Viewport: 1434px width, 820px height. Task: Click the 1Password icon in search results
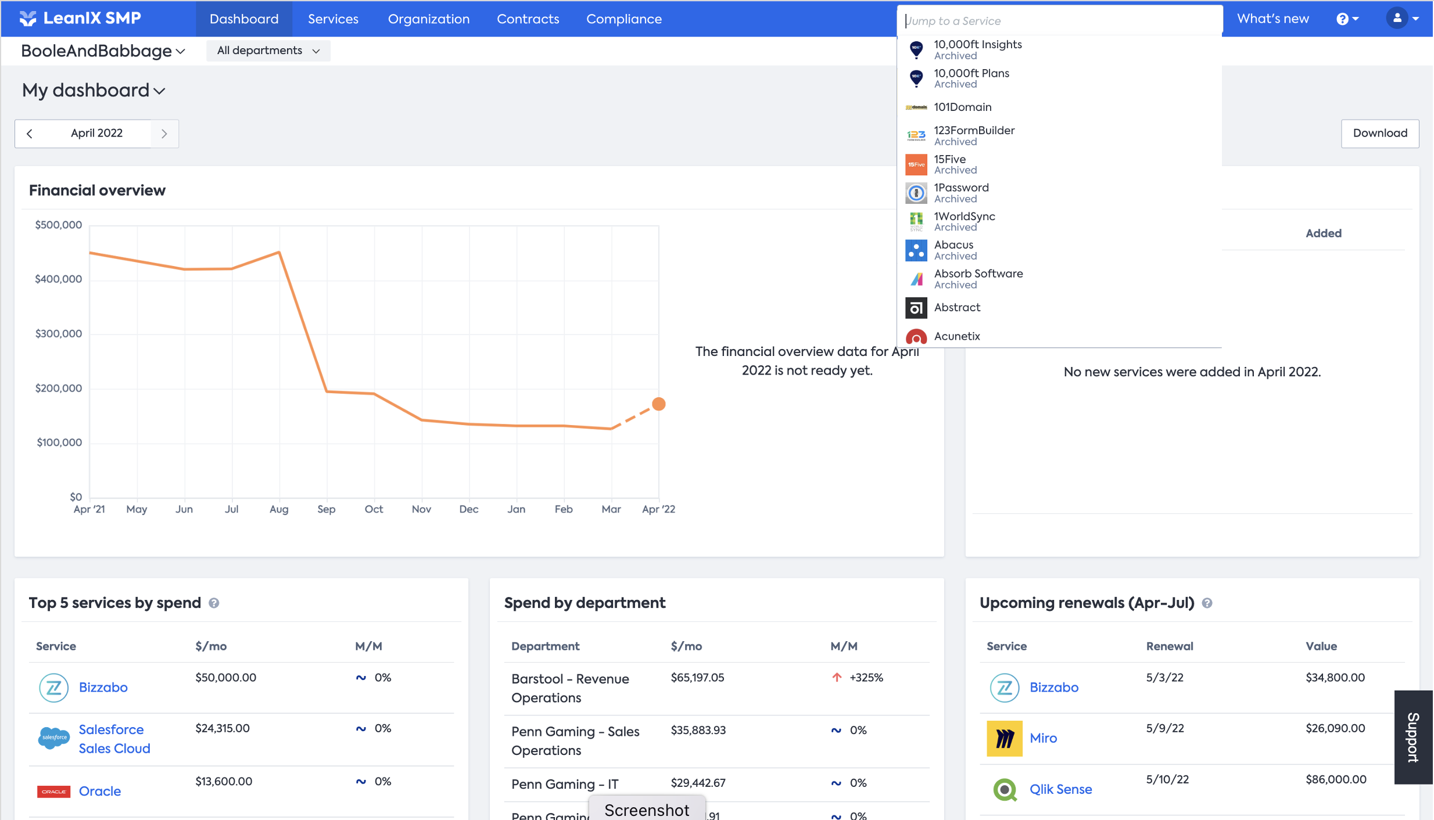(x=916, y=193)
